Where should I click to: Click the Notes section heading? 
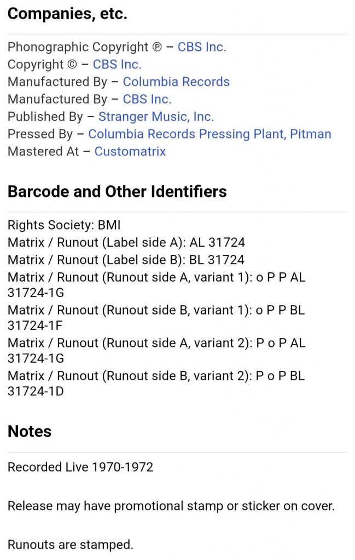tap(30, 431)
